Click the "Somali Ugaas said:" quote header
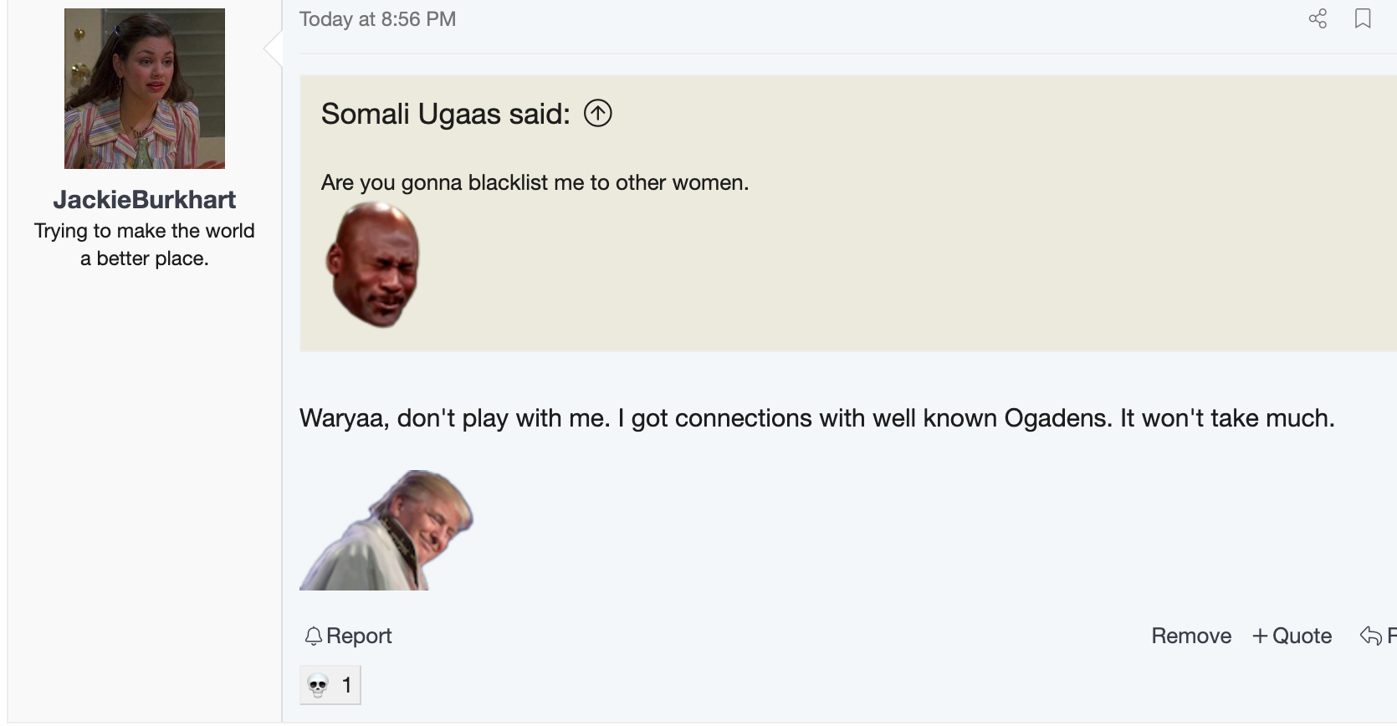The image size is (1397, 726). 445,114
